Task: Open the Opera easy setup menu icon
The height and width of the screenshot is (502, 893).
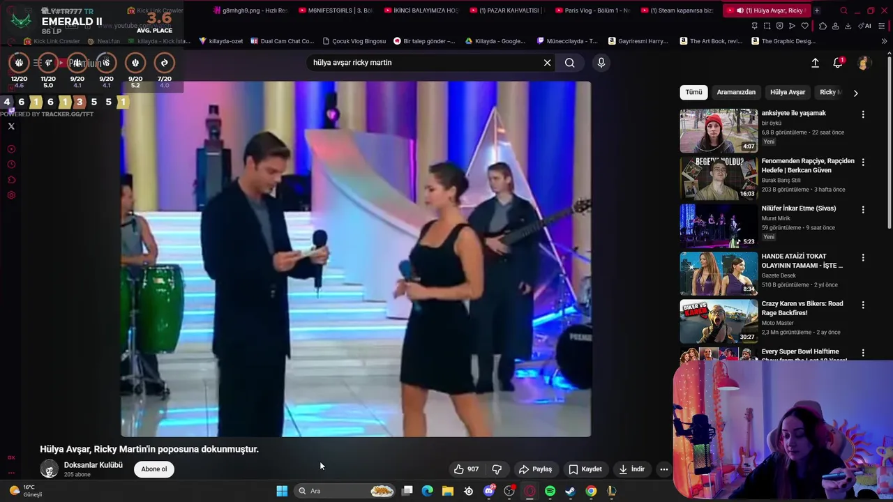Action: pos(883,26)
